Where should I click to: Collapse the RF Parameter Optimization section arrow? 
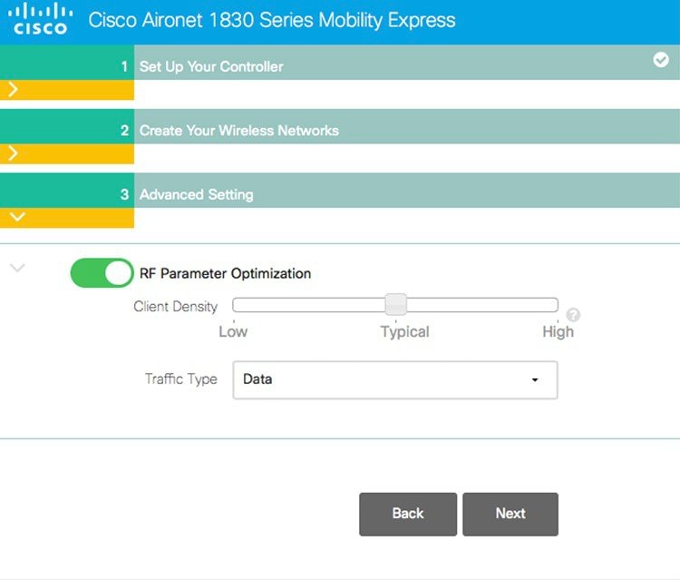click(16, 268)
